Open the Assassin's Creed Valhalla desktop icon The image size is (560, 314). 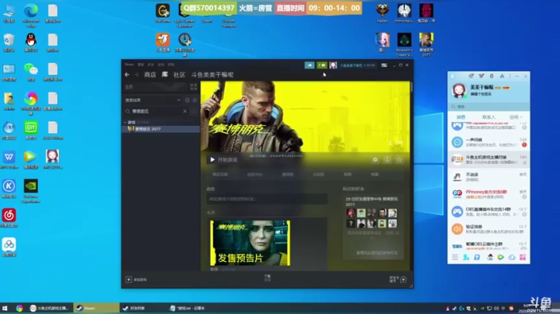tap(404, 44)
